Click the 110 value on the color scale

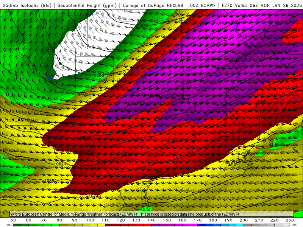point(105,220)
